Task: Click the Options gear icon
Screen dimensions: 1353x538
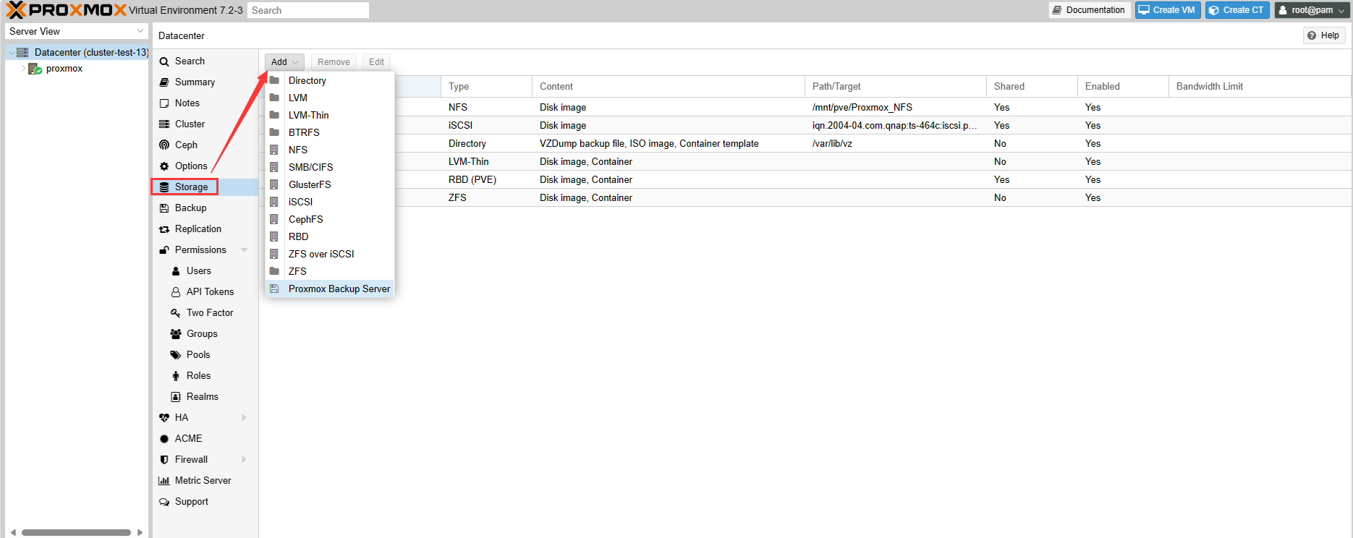Action: coord(164,166)
